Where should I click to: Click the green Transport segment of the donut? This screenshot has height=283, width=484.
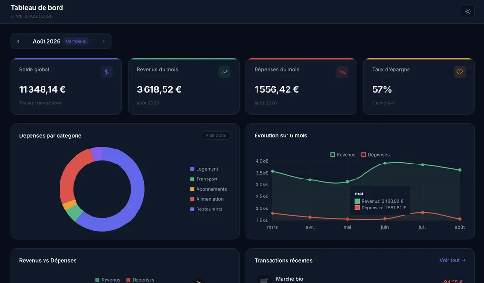74,212
